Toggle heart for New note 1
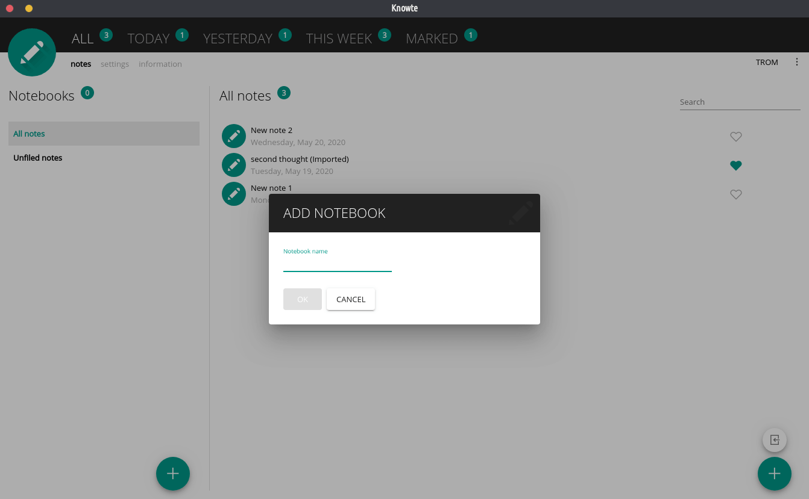 point(735,194)
